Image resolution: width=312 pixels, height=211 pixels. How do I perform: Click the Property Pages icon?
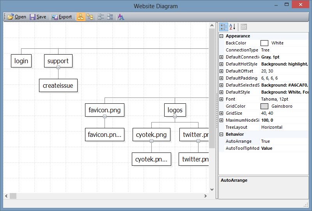pyautogui.click(x=243, y=27)
